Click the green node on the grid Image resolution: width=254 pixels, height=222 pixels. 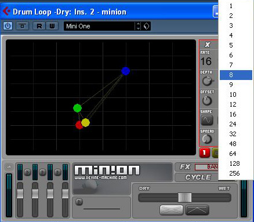coord(77,108)
